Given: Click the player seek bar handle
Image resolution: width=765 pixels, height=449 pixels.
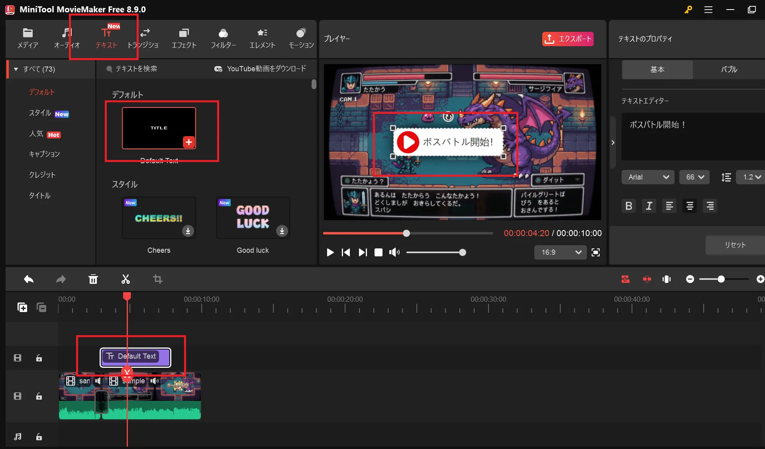Looking at the screenshot, I should tap(406, 233).
